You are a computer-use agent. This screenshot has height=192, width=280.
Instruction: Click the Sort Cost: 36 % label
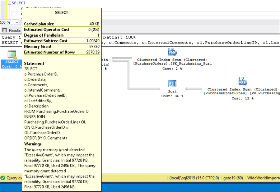[x=172, y=96]
